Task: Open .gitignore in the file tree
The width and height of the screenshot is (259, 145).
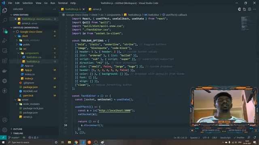Action: click(x=34, y=83)
